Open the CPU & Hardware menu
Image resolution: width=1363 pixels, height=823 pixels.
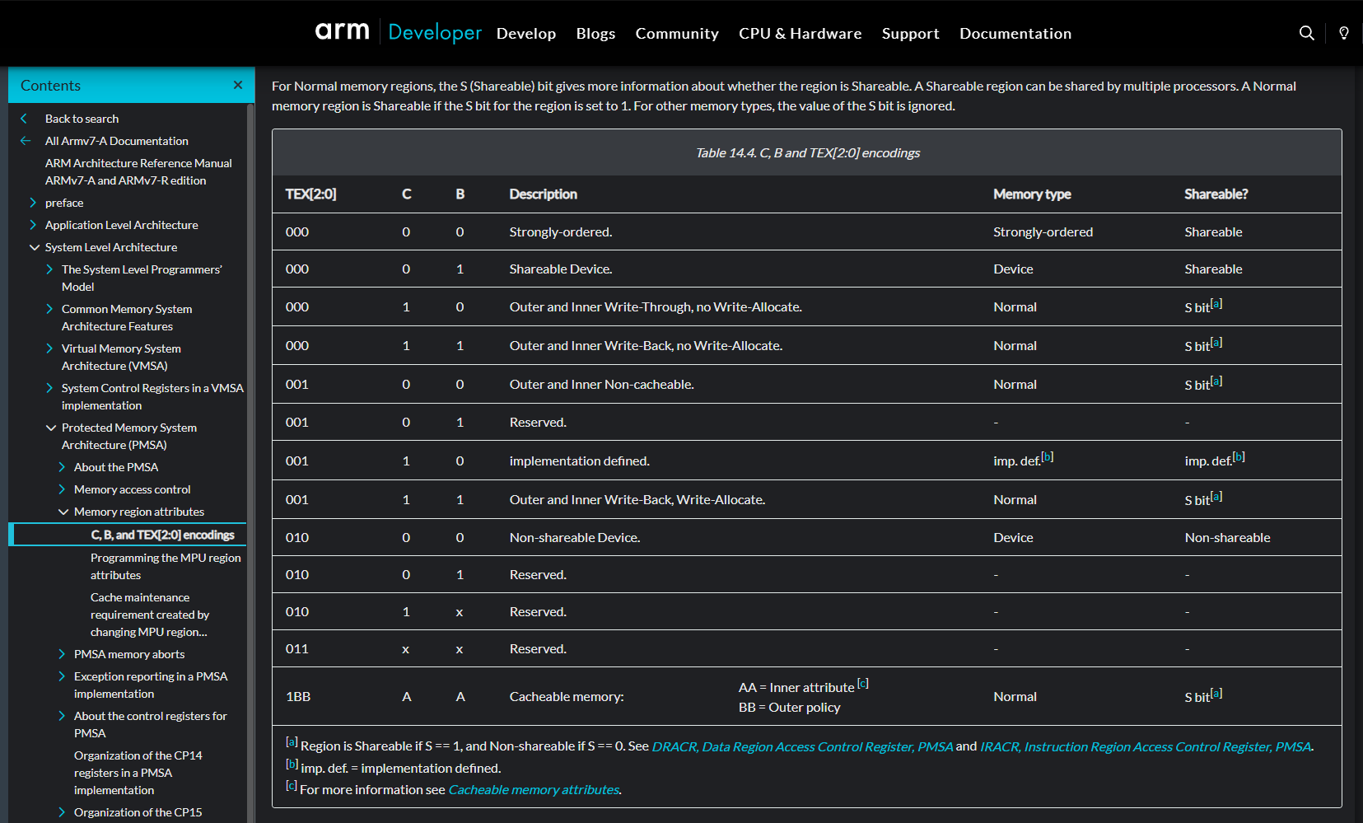pyautogui.click(x=800, y=33)
